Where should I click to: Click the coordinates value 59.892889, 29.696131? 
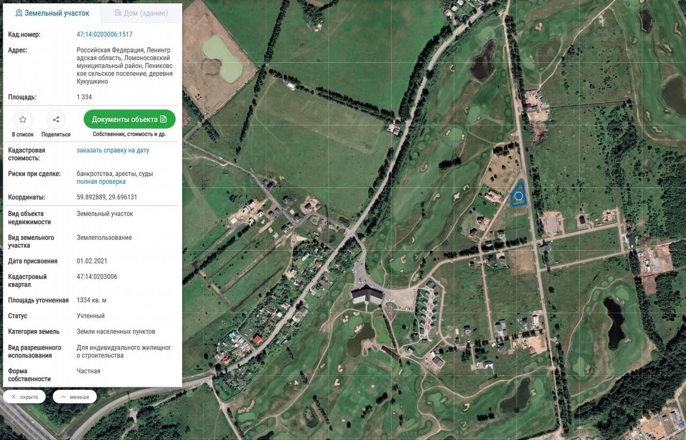[x=107, y=197]
